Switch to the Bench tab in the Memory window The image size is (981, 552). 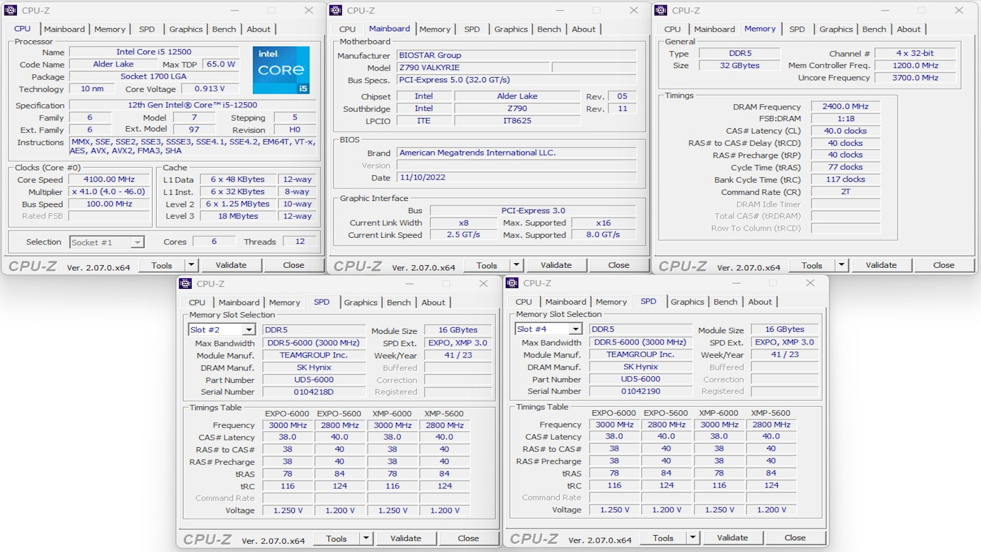[874, 29]
